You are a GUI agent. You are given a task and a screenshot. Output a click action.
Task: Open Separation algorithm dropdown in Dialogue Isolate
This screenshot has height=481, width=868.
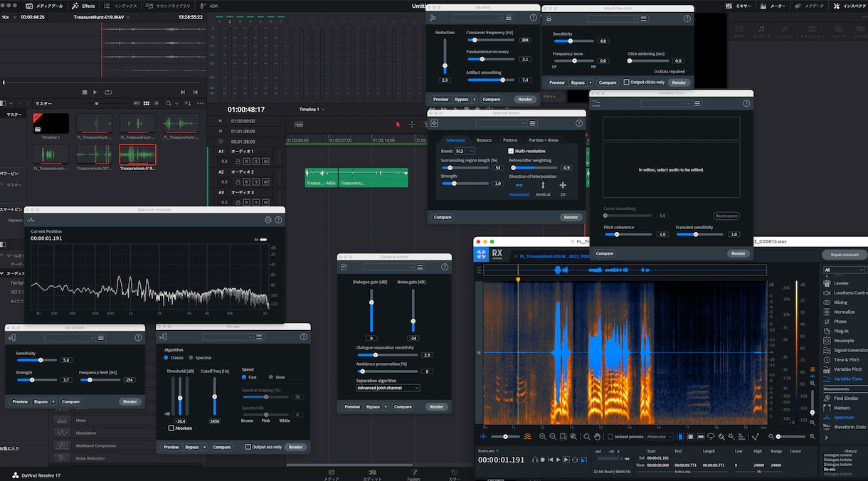coord(388,388)
